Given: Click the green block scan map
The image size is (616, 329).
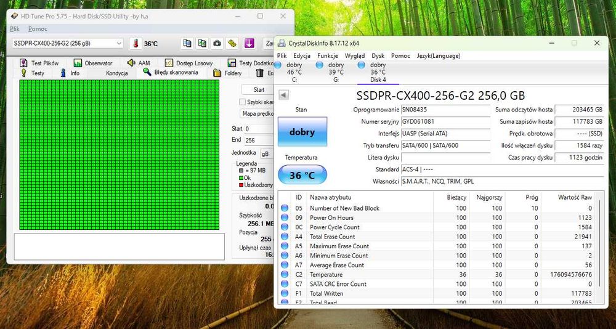Looking at the screenshot, I should coord(119,155).
